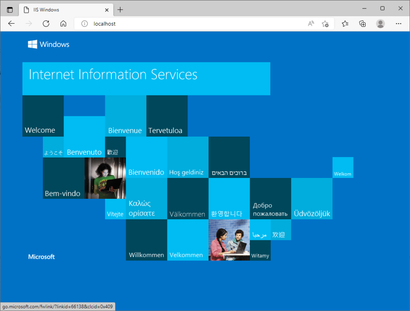The image size is (410, 311).
Task: Click the woman with laptop photo
Action: coord(105,178)
